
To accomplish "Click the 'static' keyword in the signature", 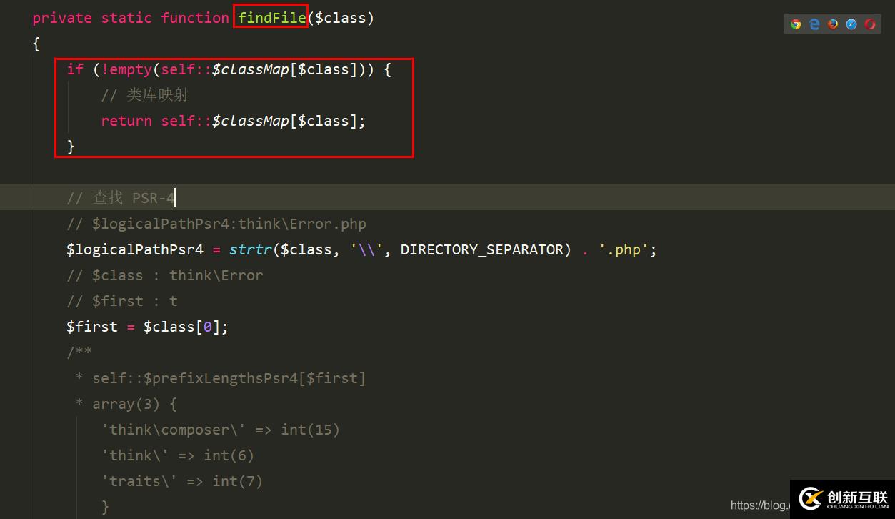I will click(126, 18).
